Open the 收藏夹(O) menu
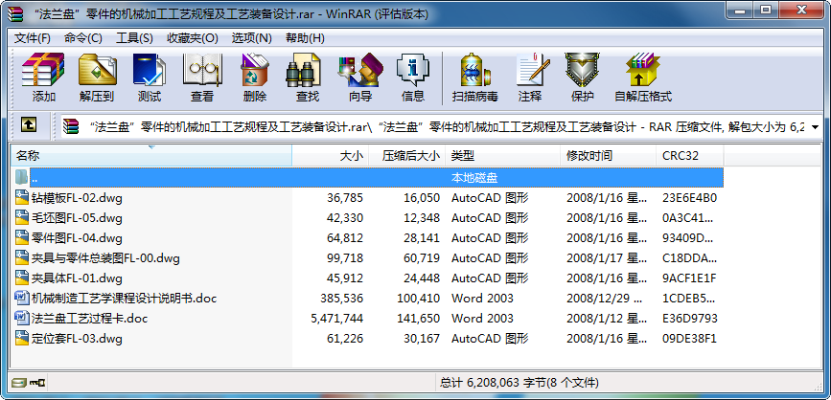 (193, 38)
